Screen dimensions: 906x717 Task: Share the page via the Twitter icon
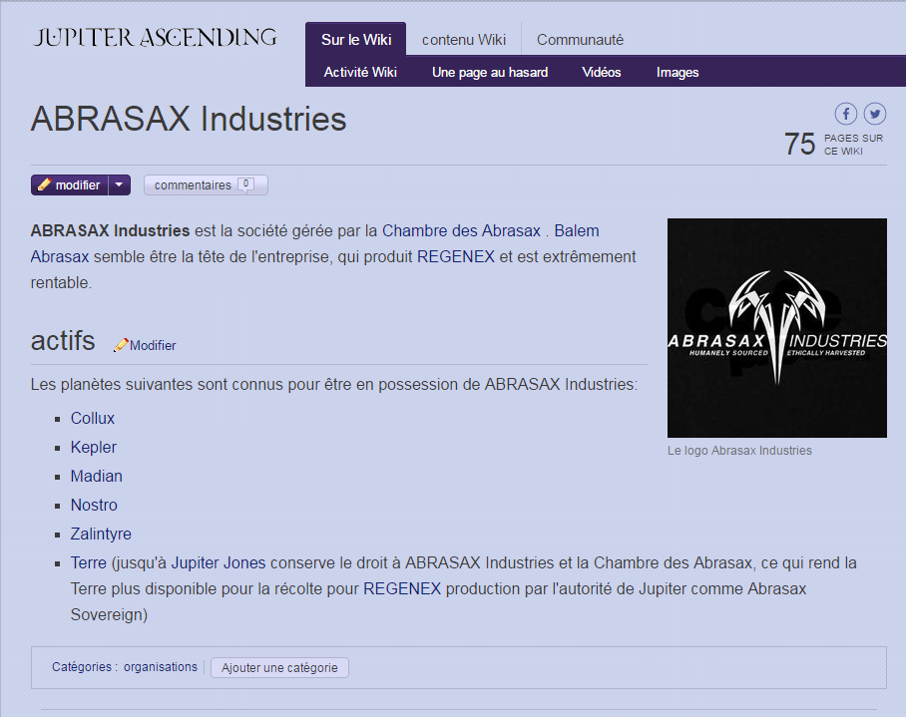pyautogui.click(x=875, y=113)
